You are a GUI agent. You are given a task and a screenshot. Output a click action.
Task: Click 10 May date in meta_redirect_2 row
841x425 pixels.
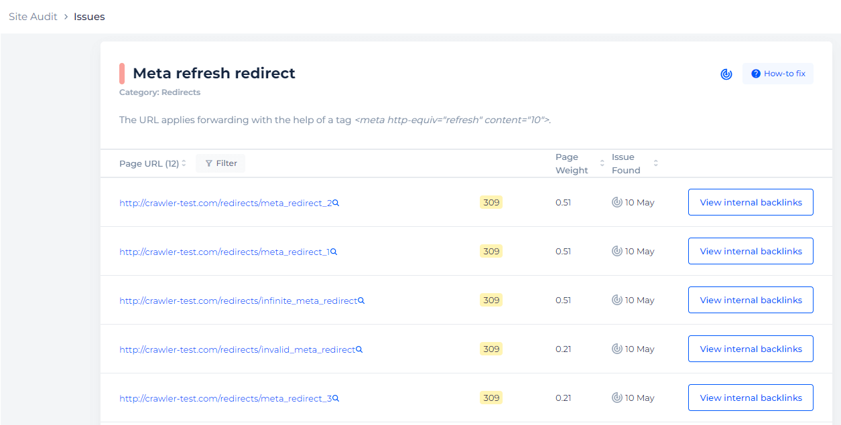click(639, 202)
